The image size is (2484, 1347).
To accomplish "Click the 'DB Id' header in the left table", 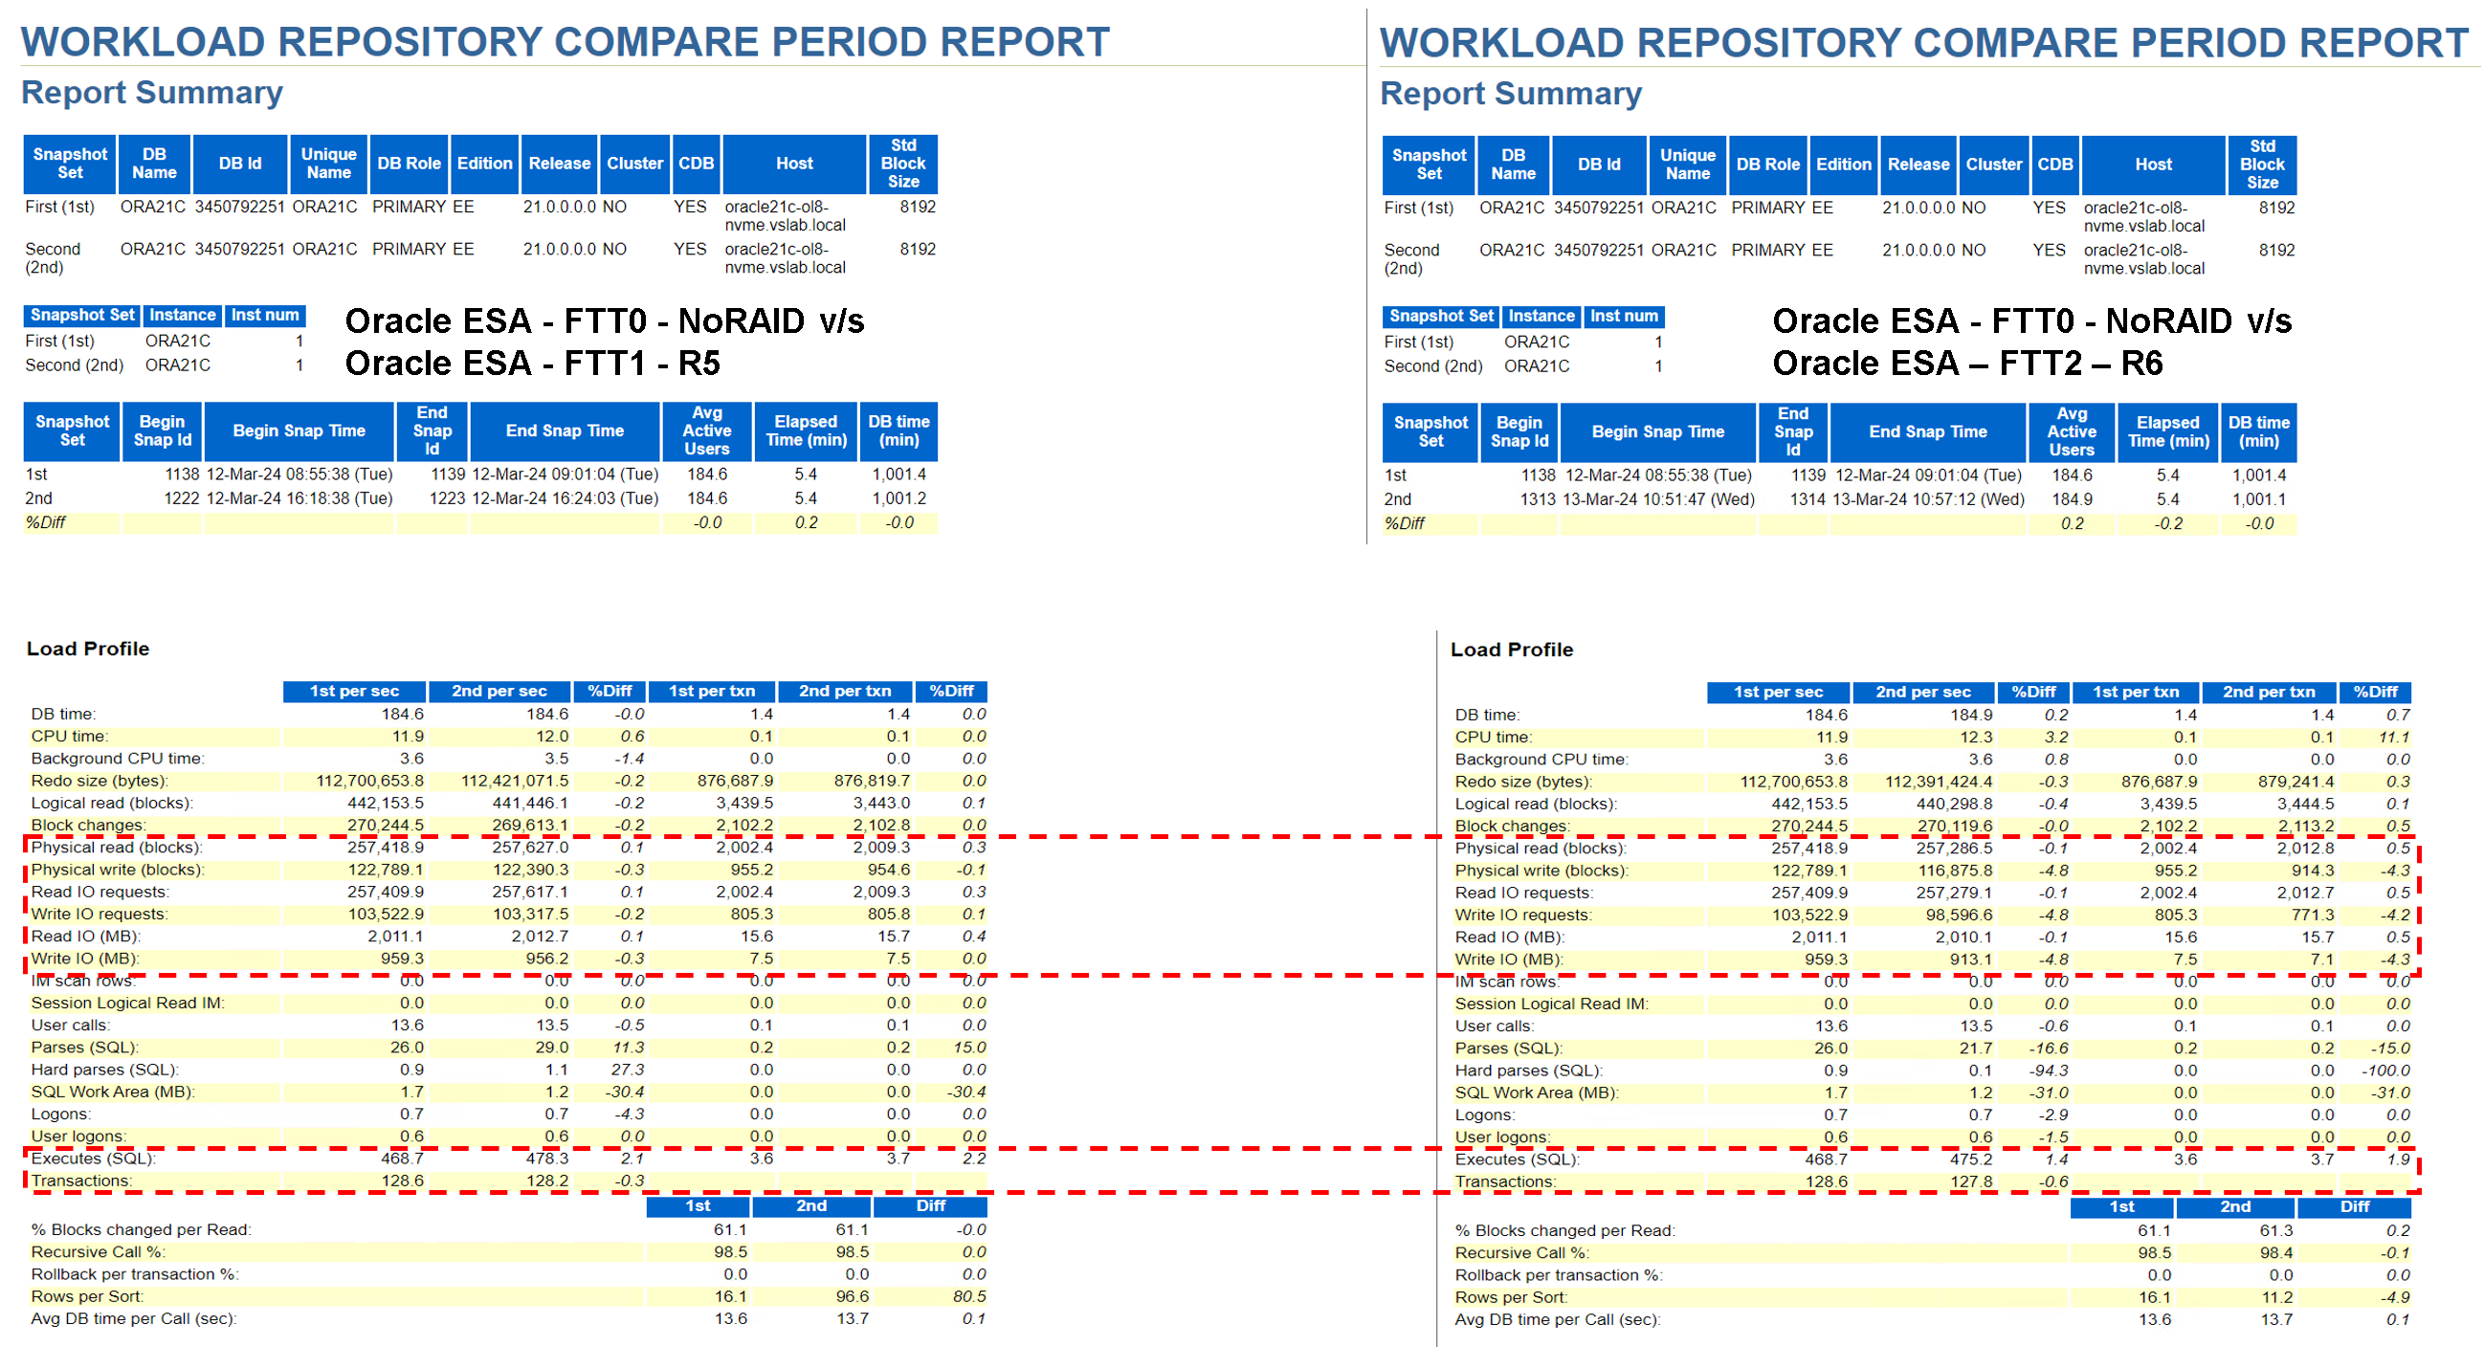I will [239, 164].
